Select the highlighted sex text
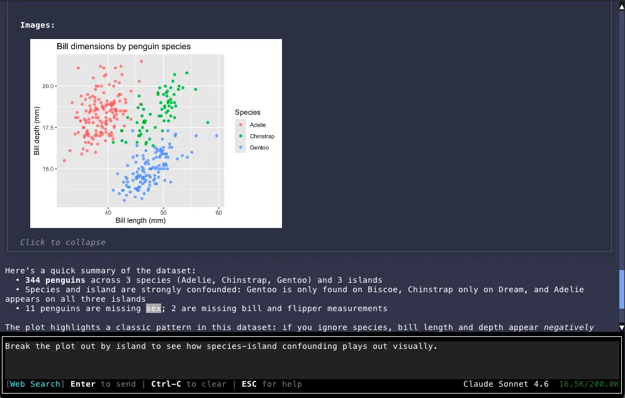This screenshot has height=398, width=625. coord(154,309)
